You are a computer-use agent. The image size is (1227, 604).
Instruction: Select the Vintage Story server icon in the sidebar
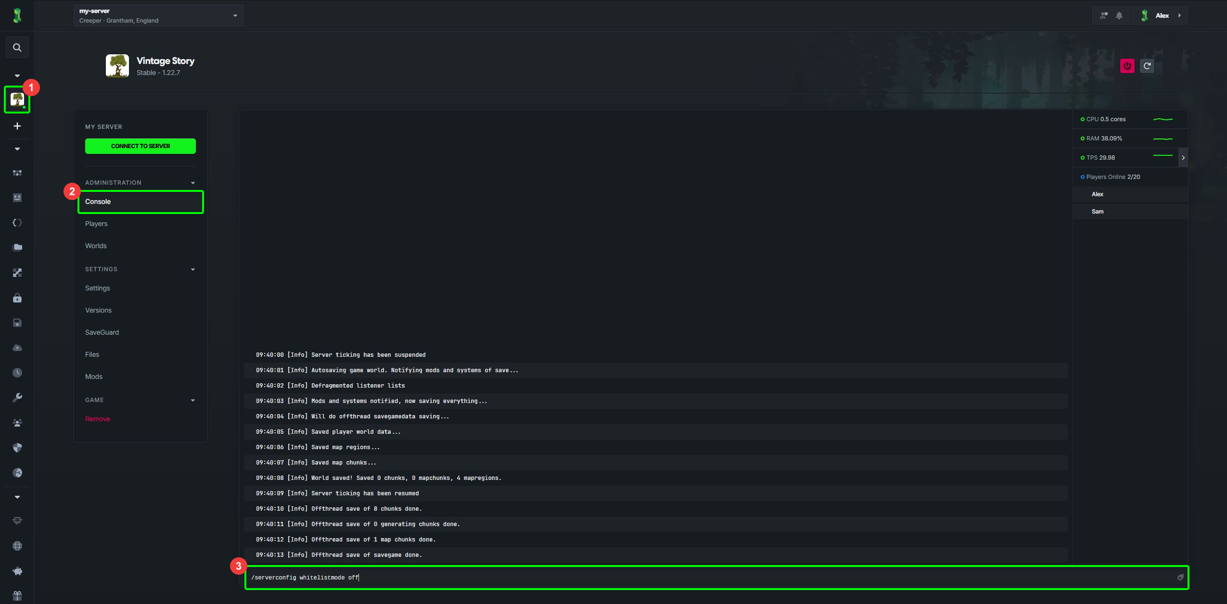(x=17, y=100)
